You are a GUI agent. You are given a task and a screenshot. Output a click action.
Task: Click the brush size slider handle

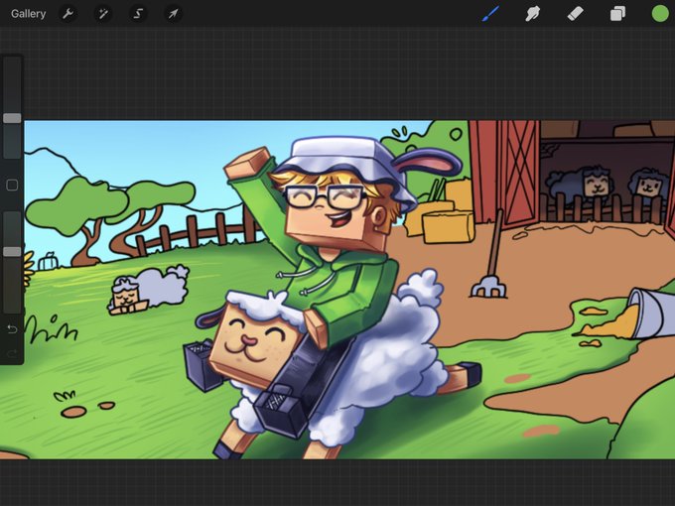point(12,118)
